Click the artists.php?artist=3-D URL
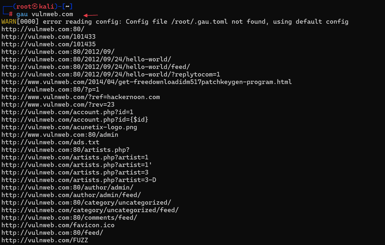 click(79, 180)
